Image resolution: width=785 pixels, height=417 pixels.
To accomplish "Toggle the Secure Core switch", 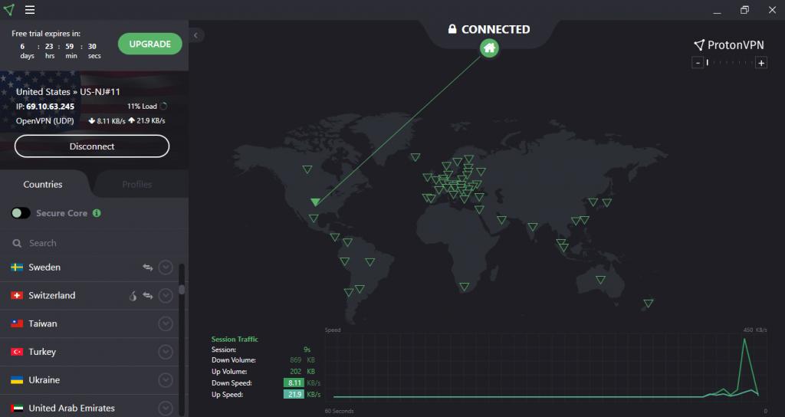I will [21, 213].
